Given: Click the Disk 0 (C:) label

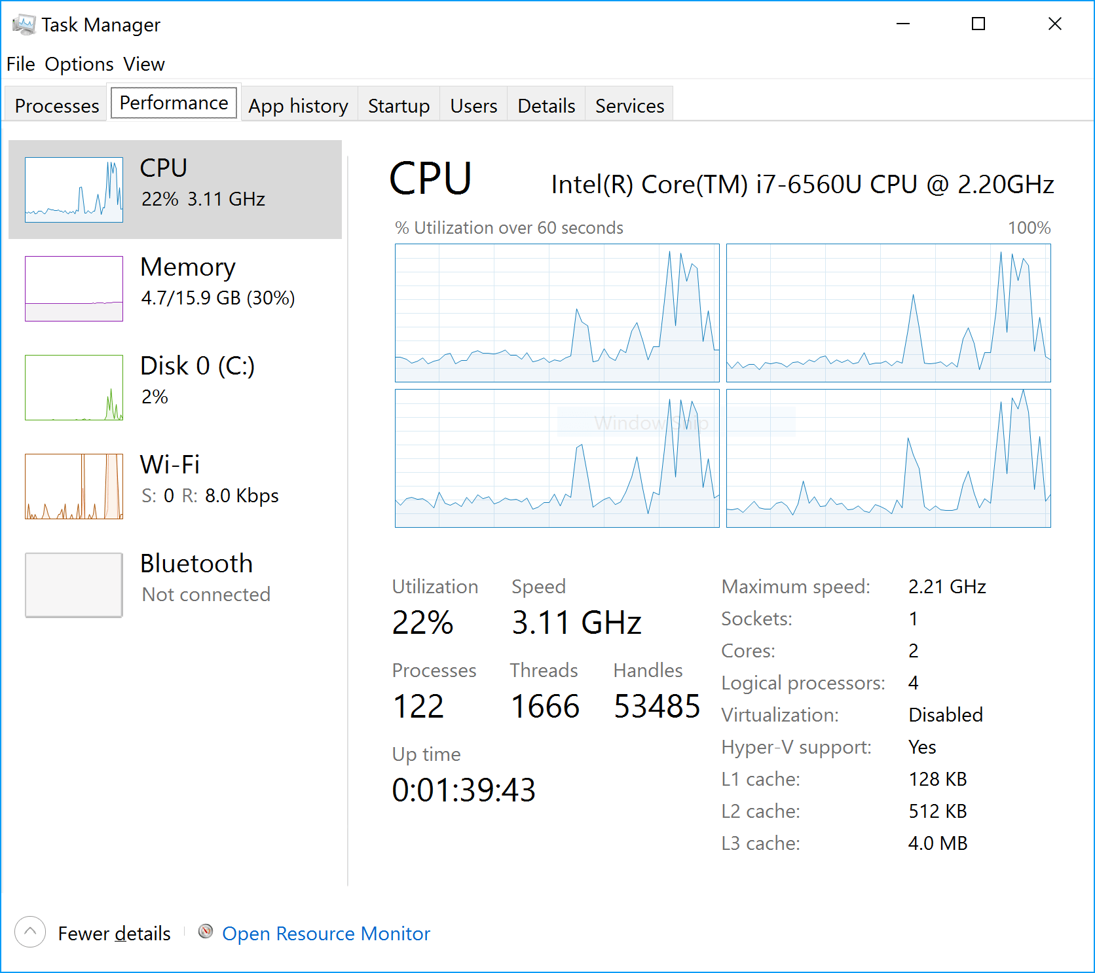Looking at the screenshot, I should click(x=197, y=366).
